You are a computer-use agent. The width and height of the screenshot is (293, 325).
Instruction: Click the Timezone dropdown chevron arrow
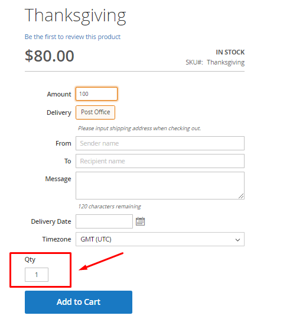point(237,240)
